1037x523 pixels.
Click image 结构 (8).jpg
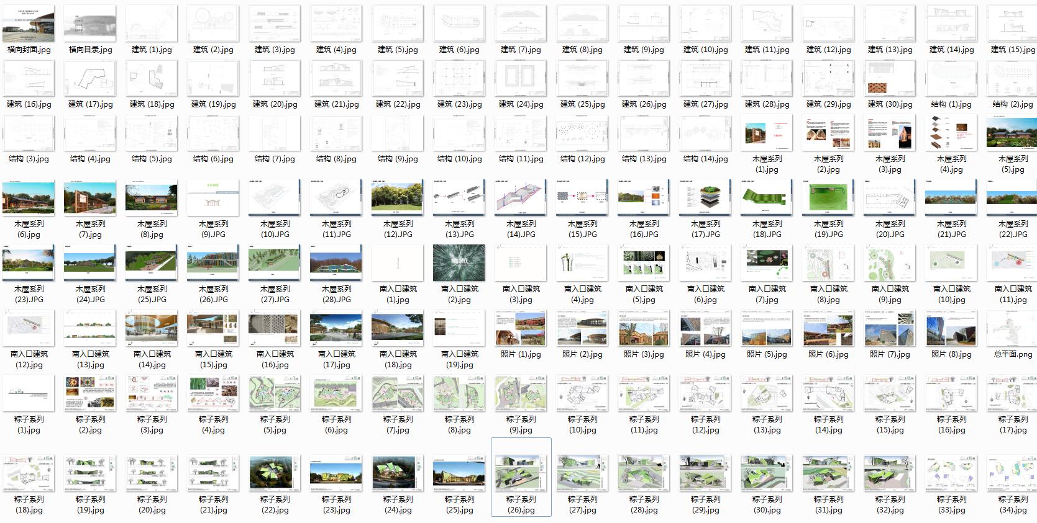[x=336, y=133]
